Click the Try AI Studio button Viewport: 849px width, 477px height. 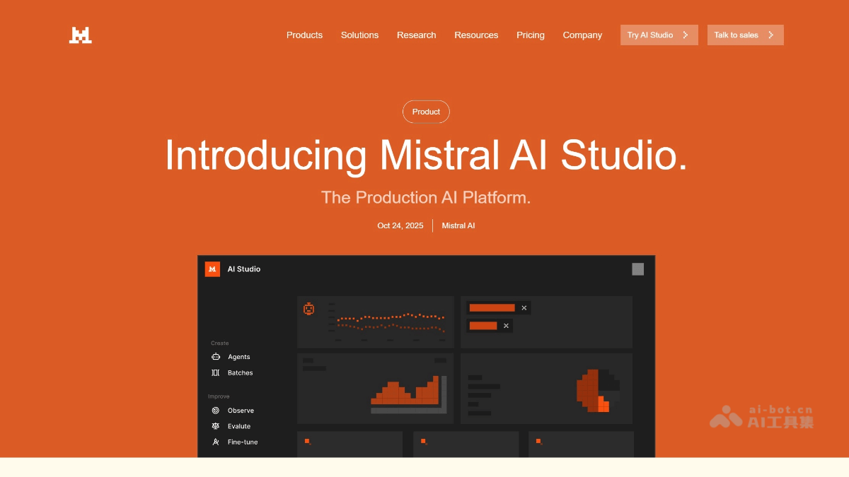point(659,35)
